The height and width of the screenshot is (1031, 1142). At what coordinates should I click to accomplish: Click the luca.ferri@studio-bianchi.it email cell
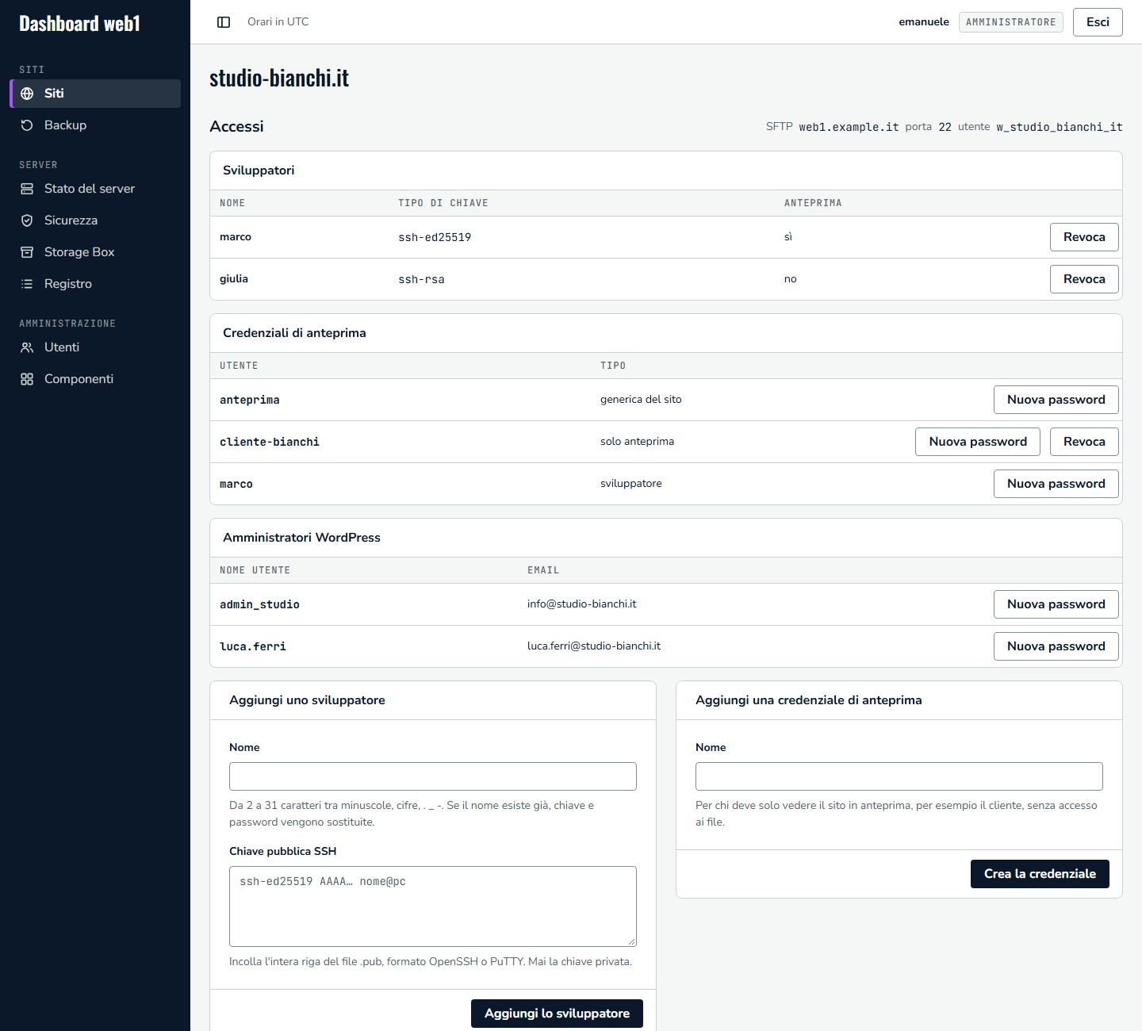(594, 646)
